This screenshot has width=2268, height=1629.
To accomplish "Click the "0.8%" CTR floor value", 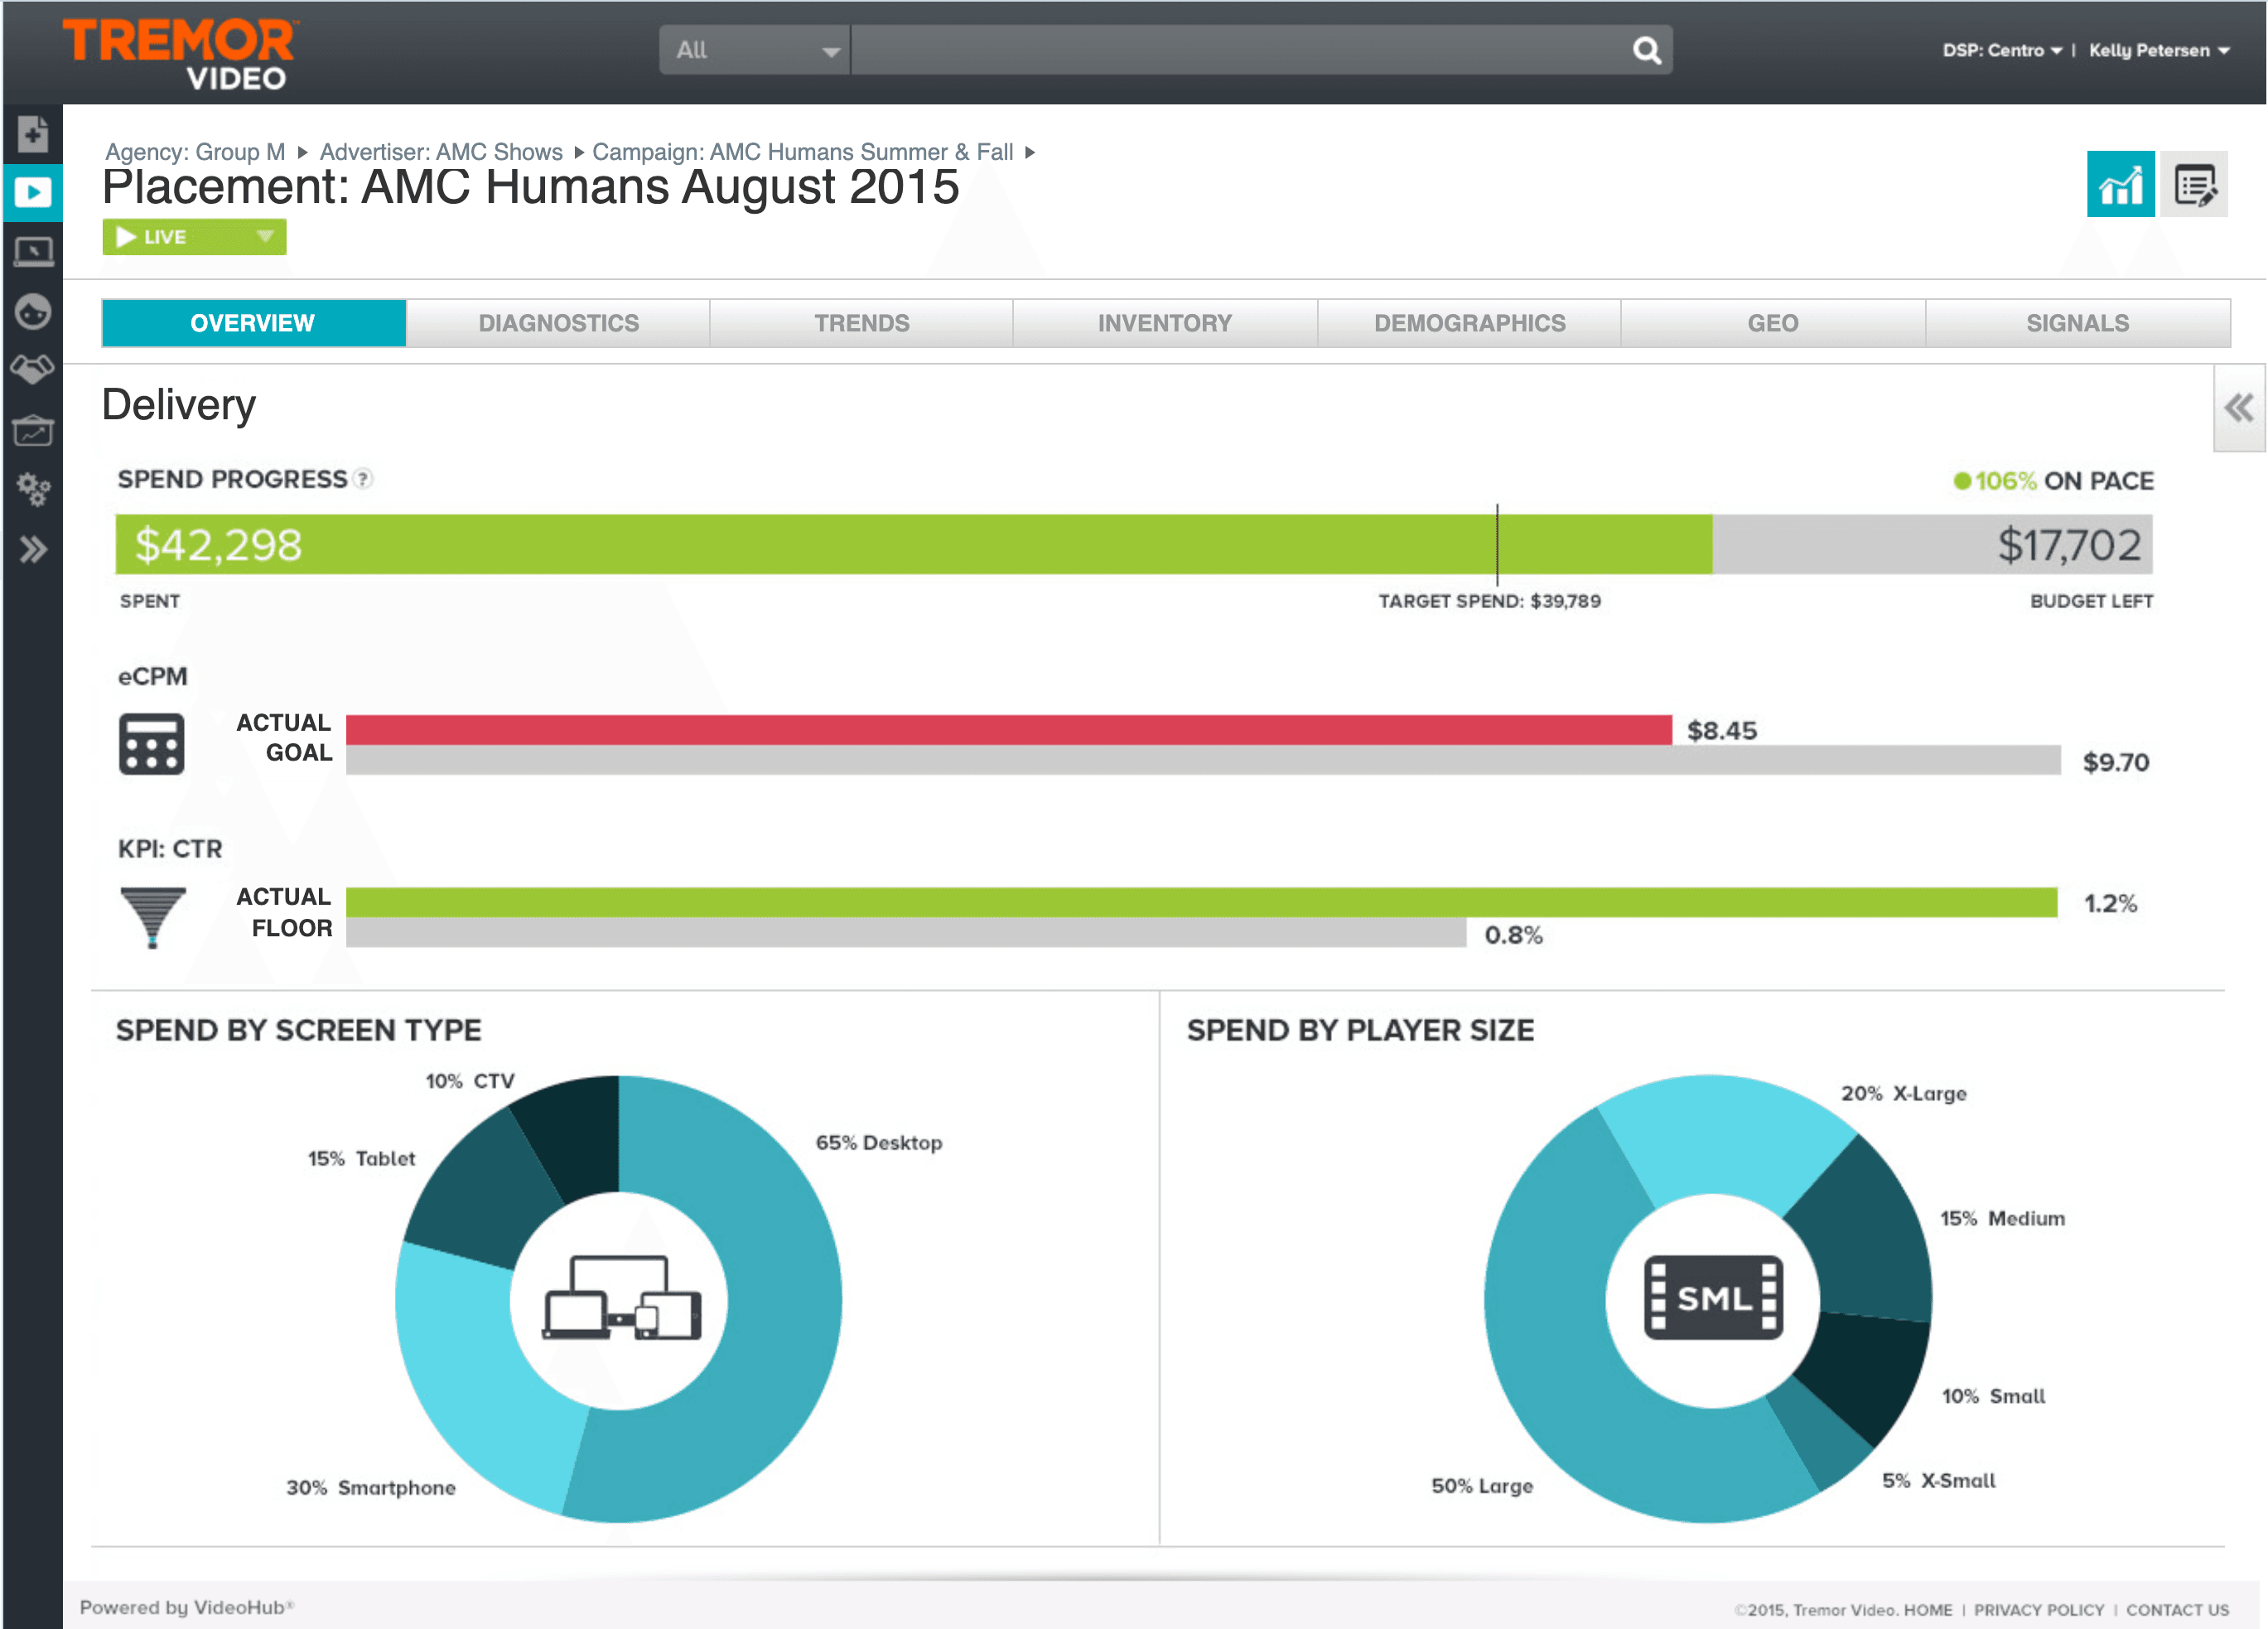I will point(1513,935).
